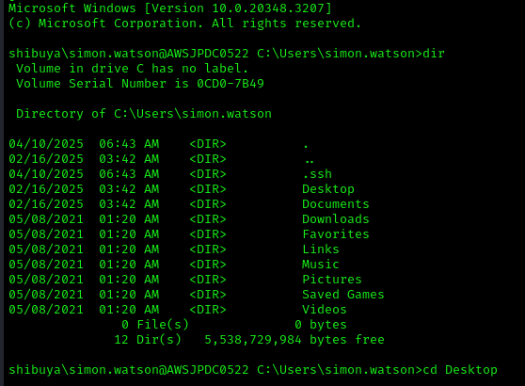
Task: Click the 'Desktop' directory name in listing
Action: 328,189
